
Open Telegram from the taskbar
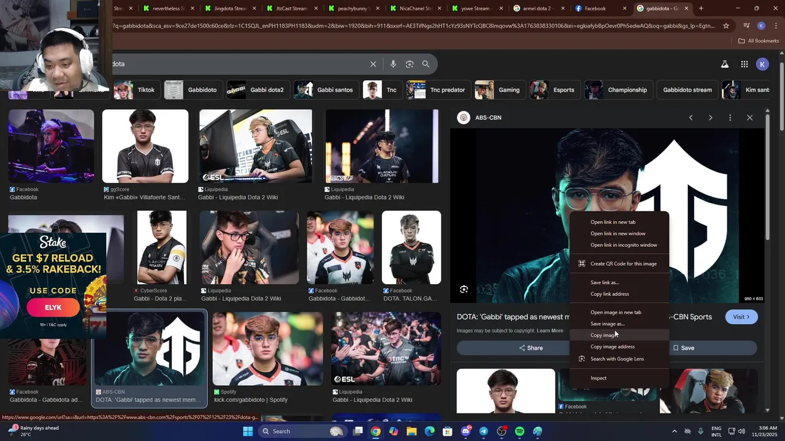pyautogui.click(x=483, y=431)
